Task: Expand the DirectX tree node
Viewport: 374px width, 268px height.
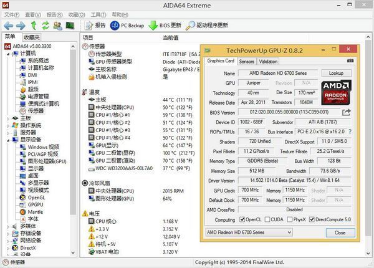Action: (x=8, y=248)
